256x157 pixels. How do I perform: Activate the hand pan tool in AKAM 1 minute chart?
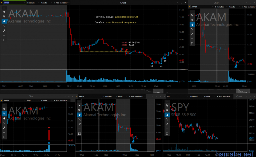point(4,21)
